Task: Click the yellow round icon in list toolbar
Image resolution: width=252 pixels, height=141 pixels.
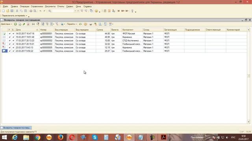Action: click(85, 24)
